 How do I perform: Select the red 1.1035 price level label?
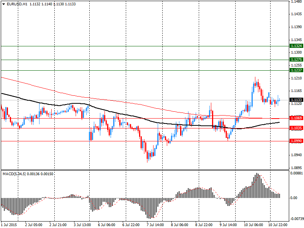coord(296,128)
